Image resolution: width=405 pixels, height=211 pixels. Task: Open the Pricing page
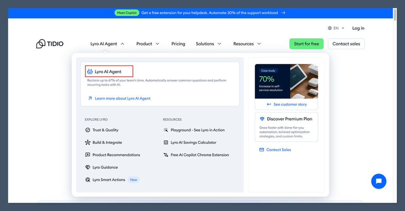178,44
